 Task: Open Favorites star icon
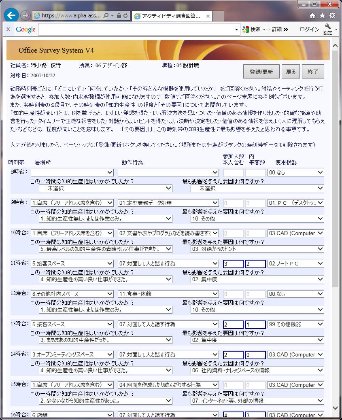322,15
